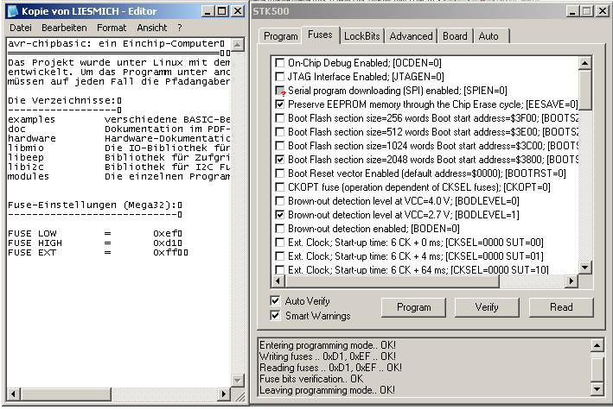Uncheck Preserve EEPROM memory (EESAVE) fuse

(279, 104)
